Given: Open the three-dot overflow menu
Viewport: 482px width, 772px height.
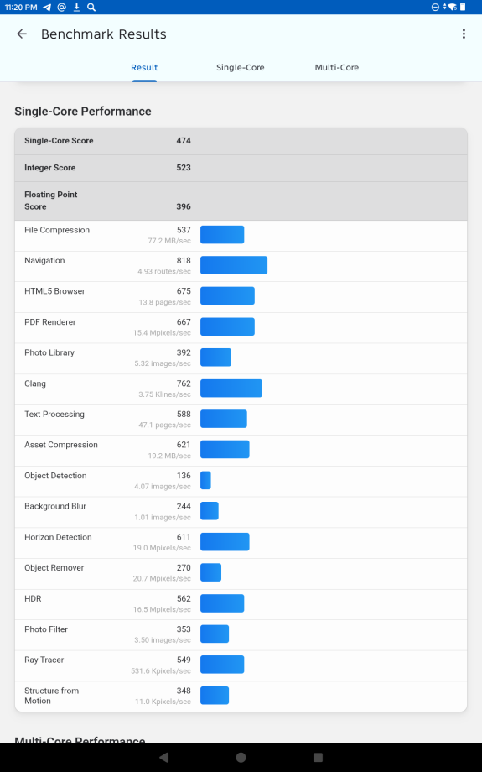Looking at the screenshot, I should tap(464, 34).
